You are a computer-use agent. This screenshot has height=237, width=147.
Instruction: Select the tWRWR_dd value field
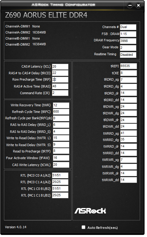pyautogui.click(x=129, y=180)
